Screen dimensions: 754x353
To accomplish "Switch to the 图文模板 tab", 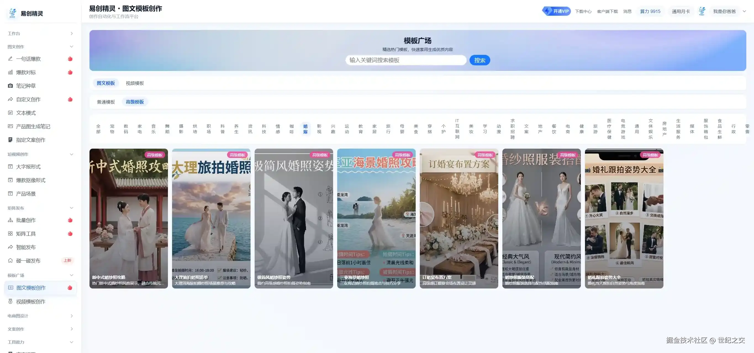I will click(106, 83).
